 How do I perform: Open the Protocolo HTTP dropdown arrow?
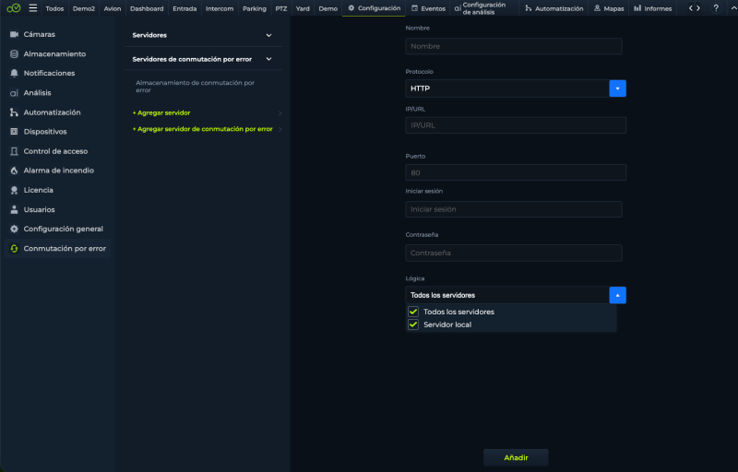coord(617,88)
